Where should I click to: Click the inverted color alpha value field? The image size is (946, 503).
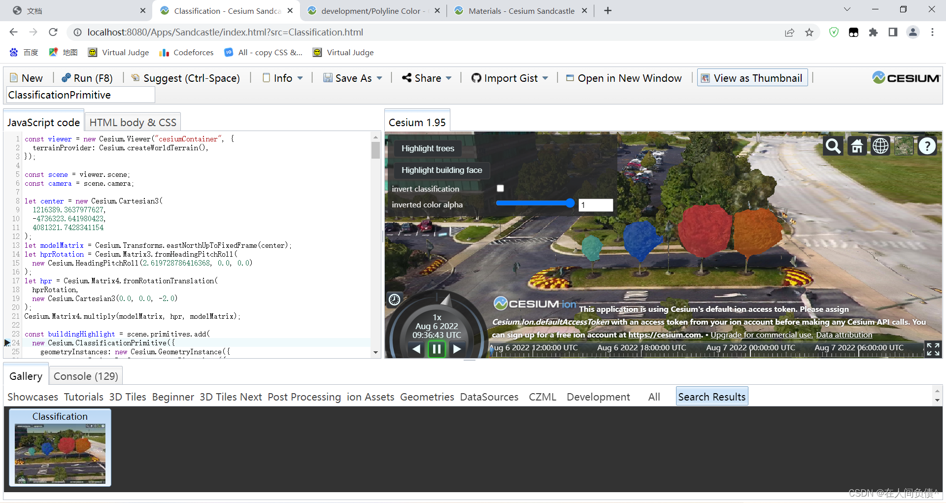[x=596, y=204]
